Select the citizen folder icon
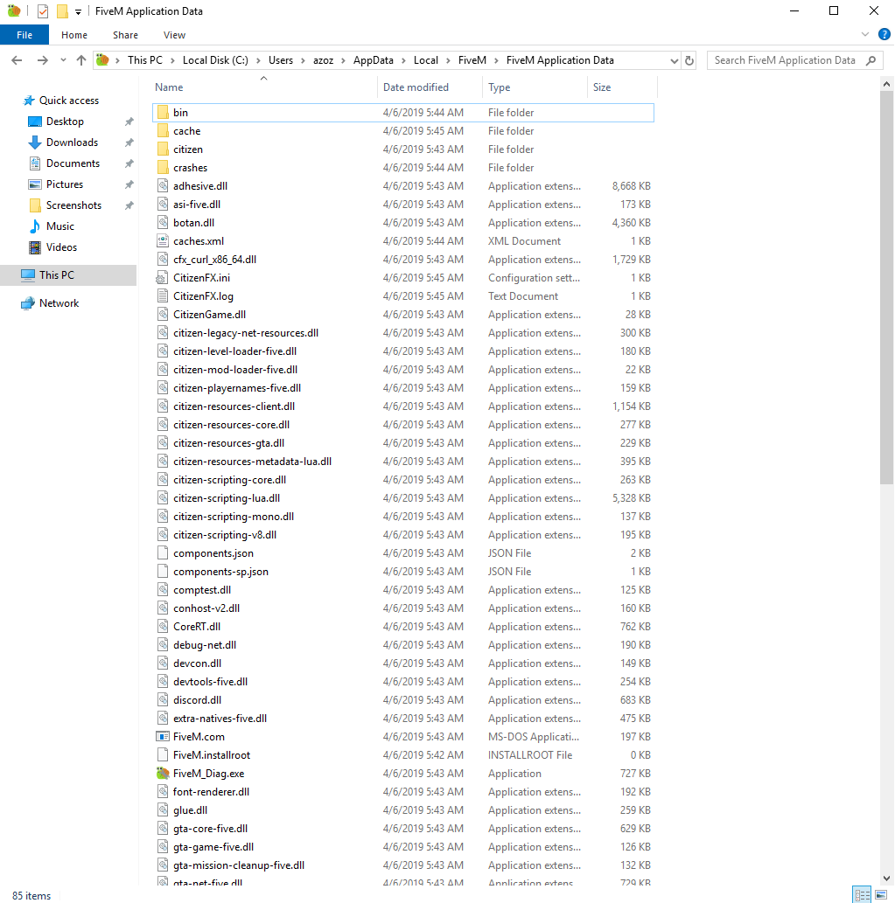The width and height of the screenshot is (895, 903). (163, 149)
